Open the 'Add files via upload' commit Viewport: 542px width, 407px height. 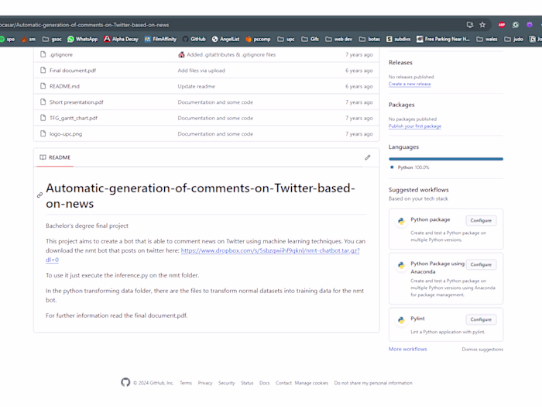[x=201, y=71]
